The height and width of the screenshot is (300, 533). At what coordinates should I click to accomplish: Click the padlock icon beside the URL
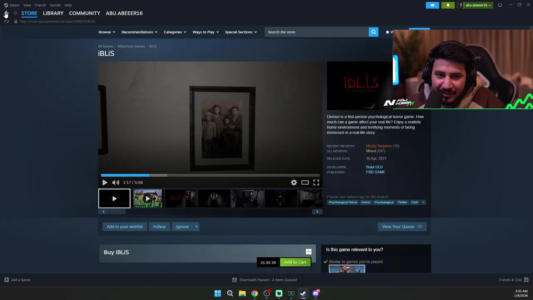[x=16, y=21]
